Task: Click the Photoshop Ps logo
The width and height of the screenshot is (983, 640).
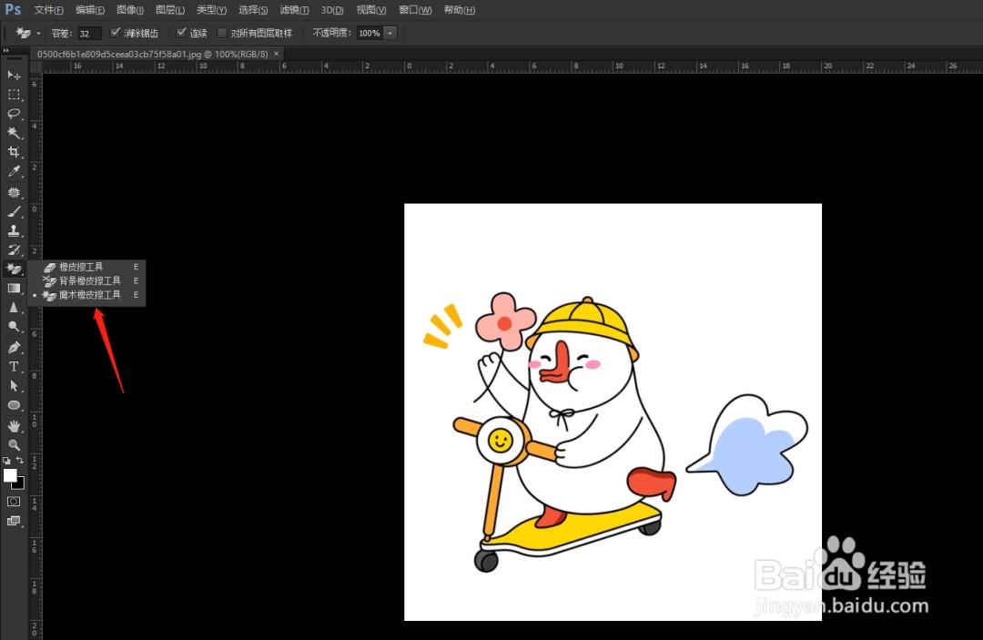Action: click(x=13, y=9)
